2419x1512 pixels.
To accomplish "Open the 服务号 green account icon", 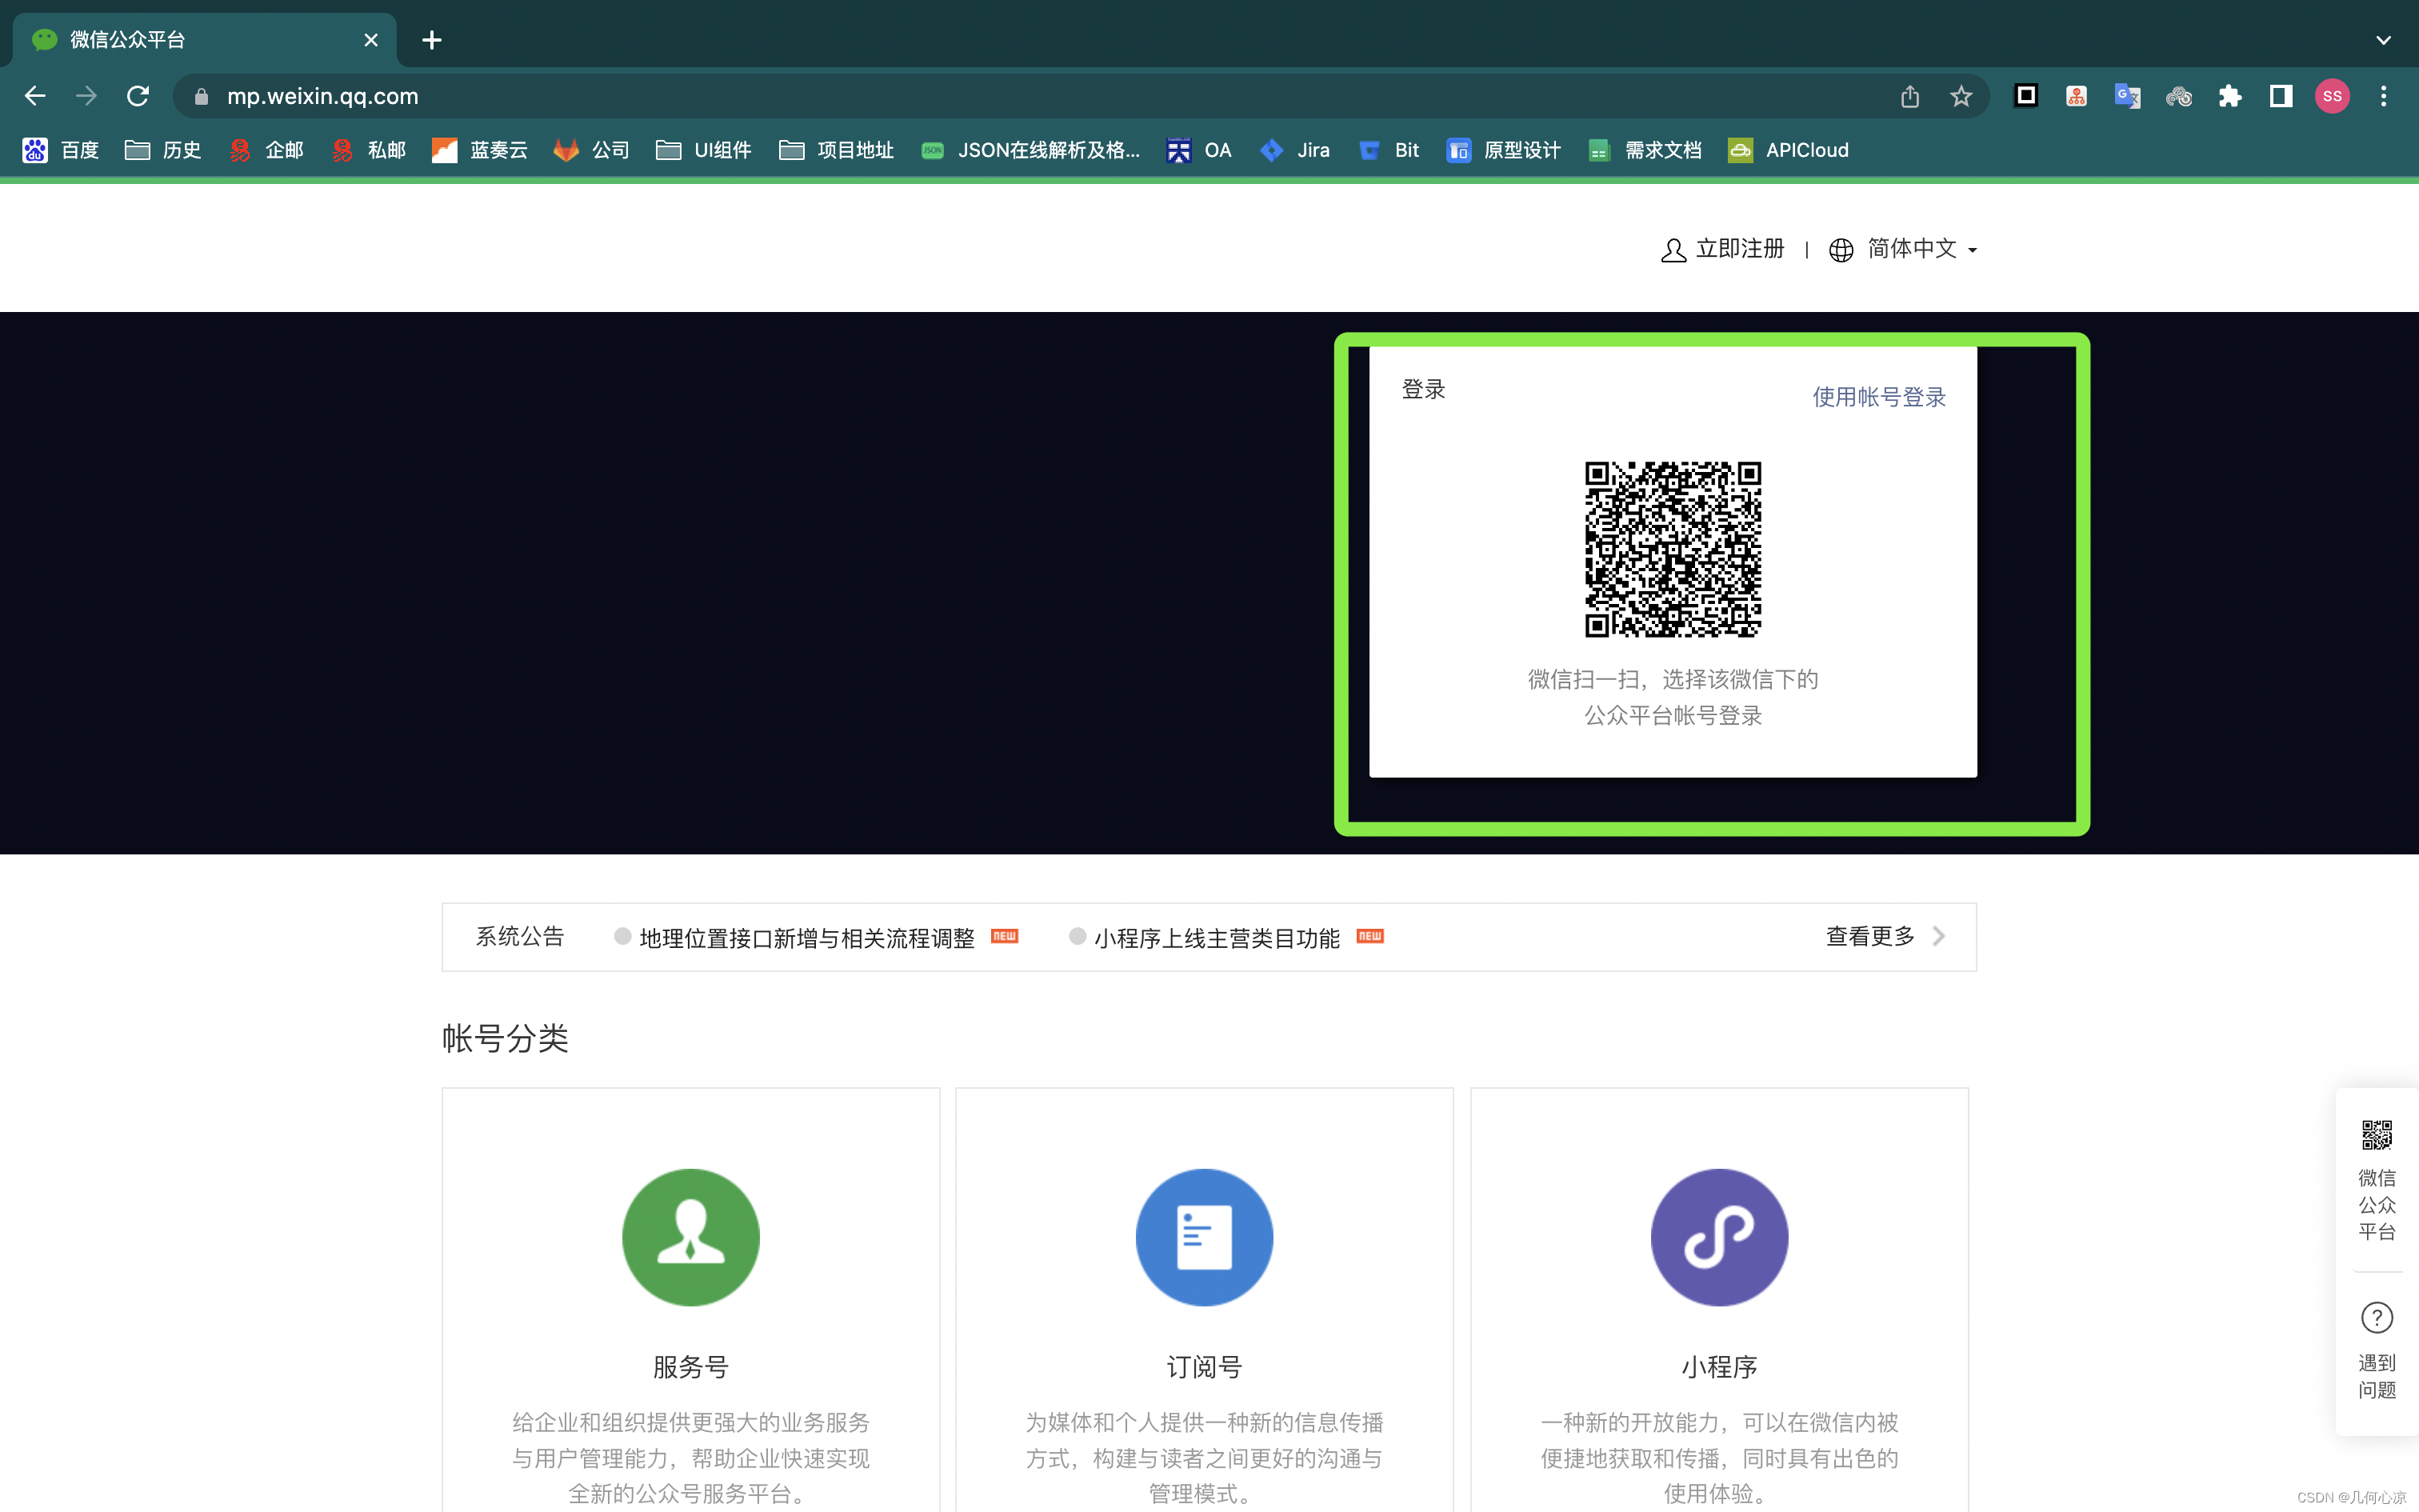I will tap(690, 1237).
